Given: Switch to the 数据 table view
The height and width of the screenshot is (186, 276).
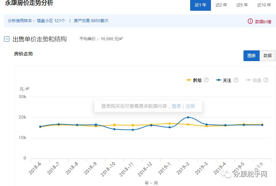Looking at the screenshot, I should [x=268, y=56].
